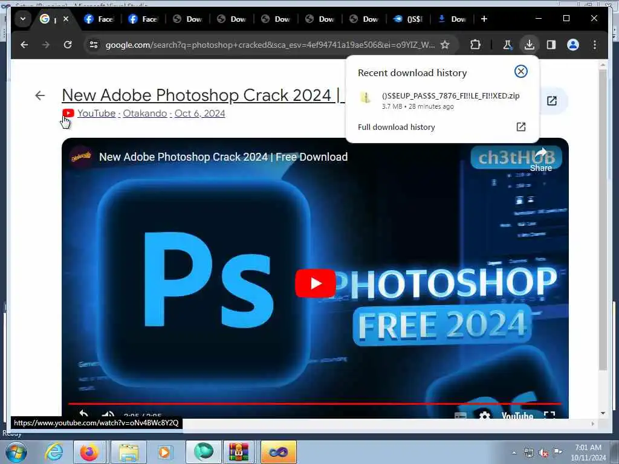The height and width of the screenshot is (464, 619).
Task: Open New Adobe Photoshop Crack 2024 title link
Action: tap(203, 95)
